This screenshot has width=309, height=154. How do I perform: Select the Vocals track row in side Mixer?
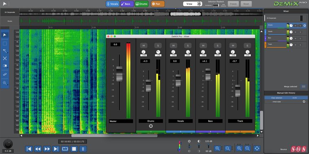(285, 32)
